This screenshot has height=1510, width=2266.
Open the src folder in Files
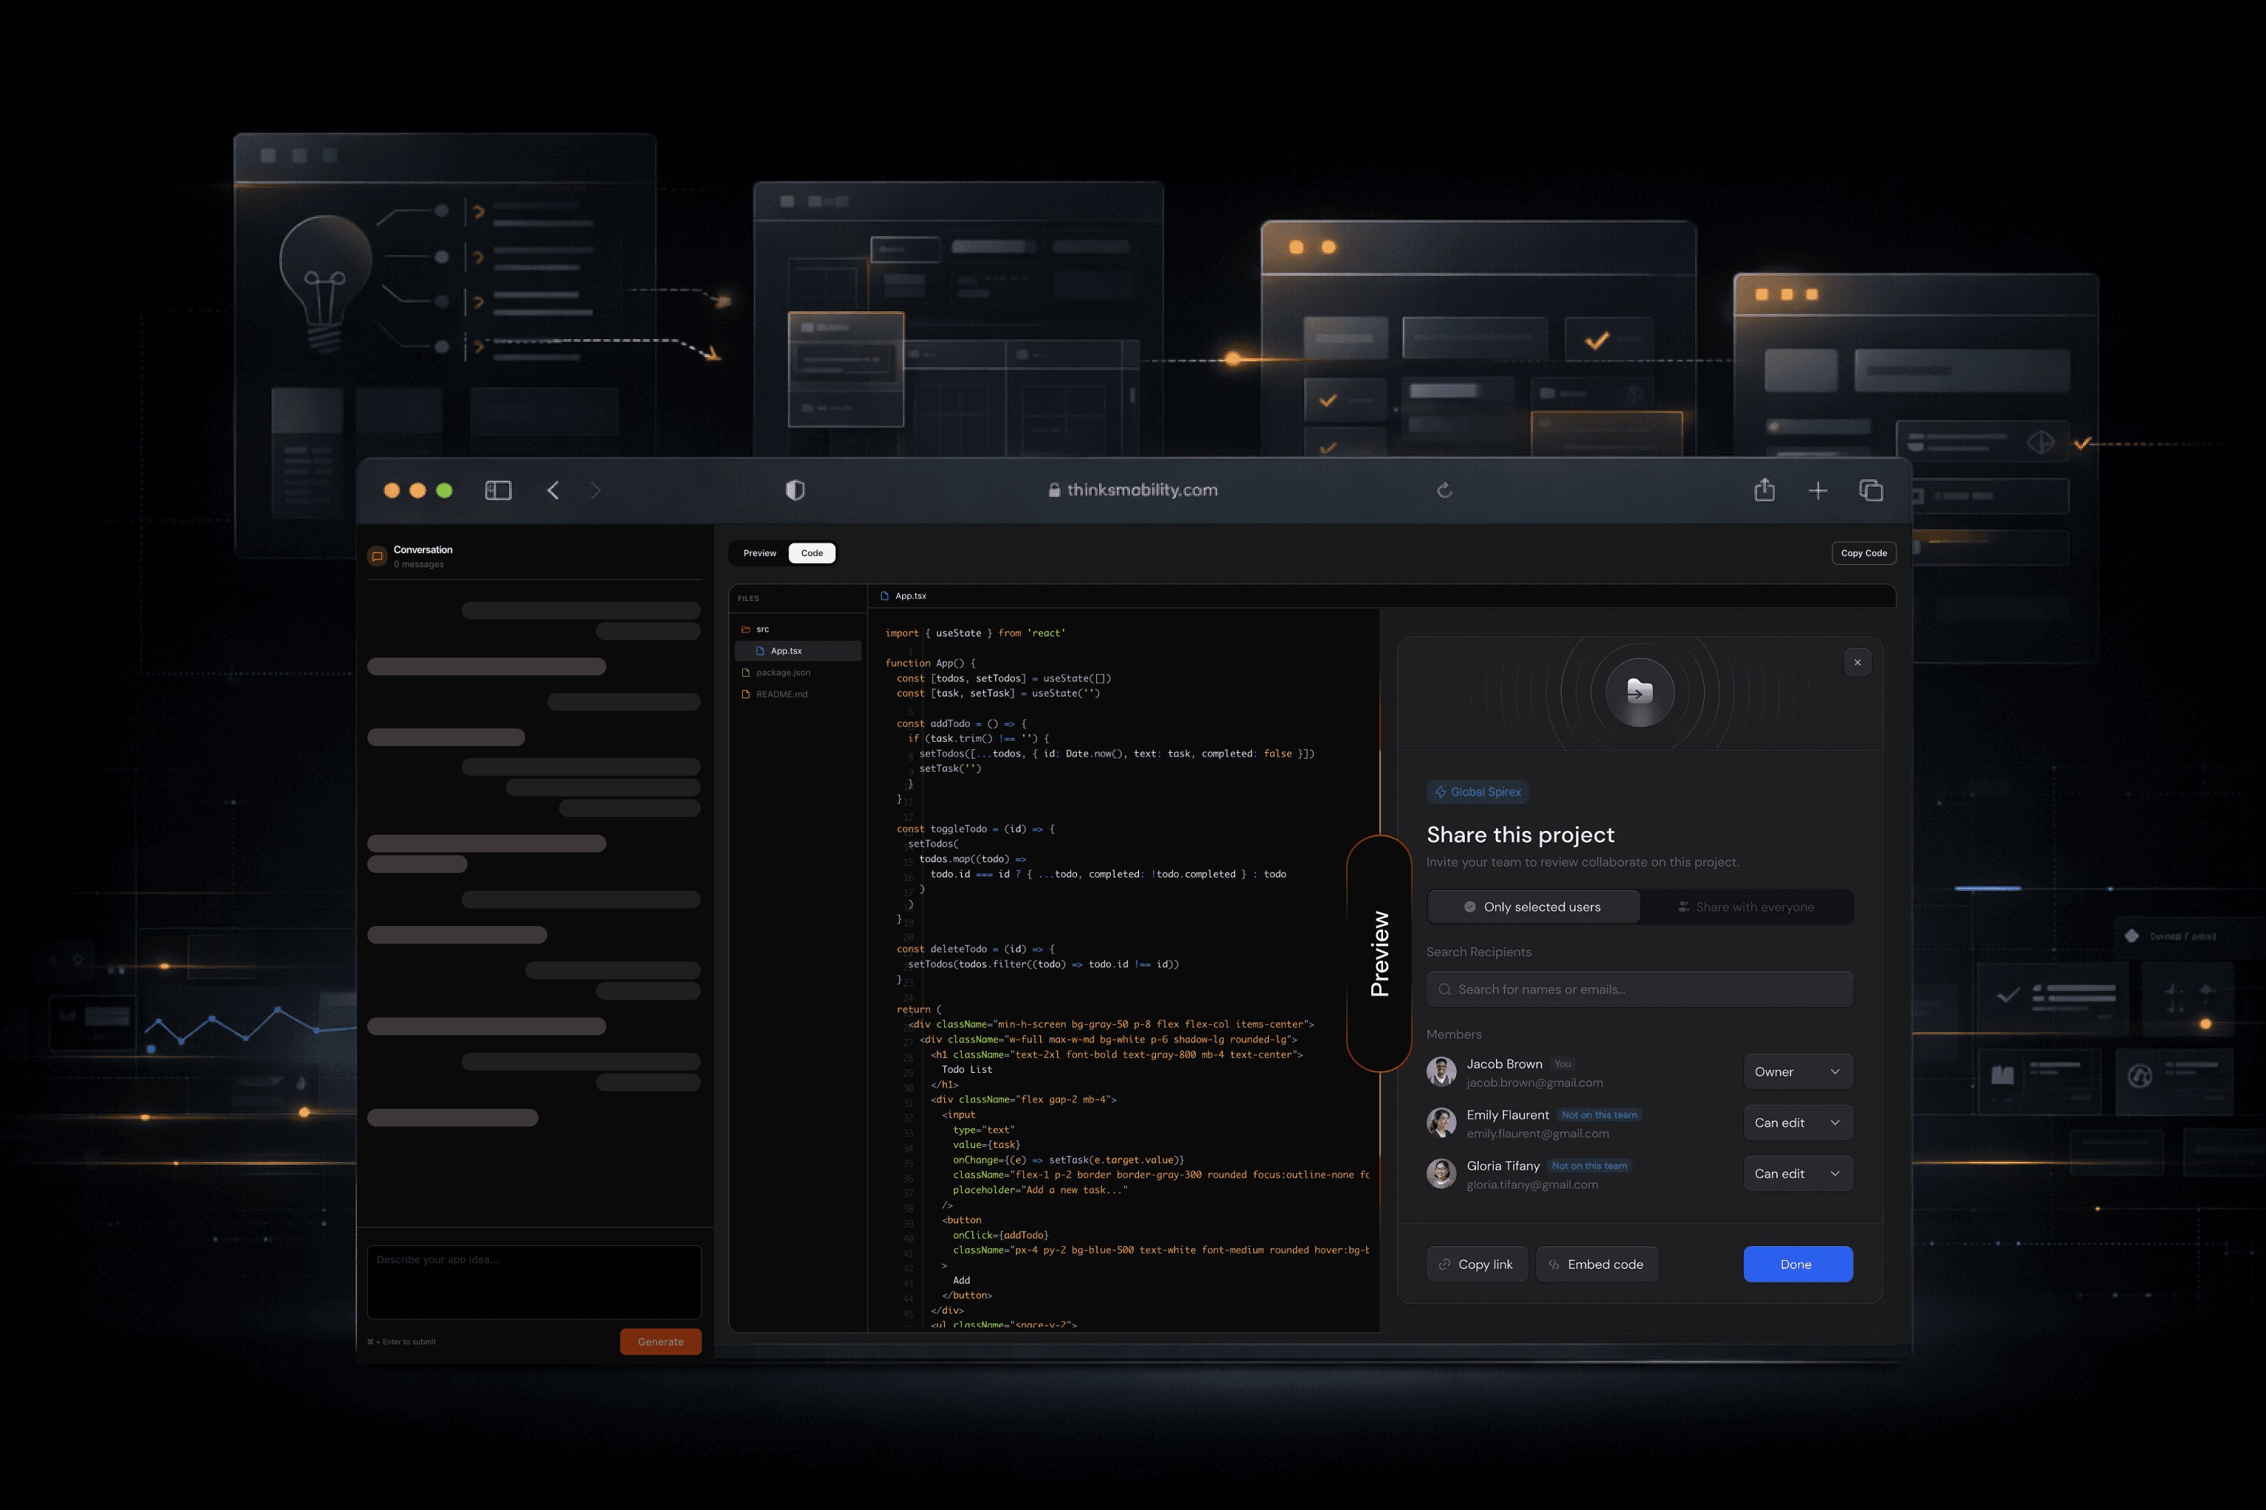click(x=761, y=628)
